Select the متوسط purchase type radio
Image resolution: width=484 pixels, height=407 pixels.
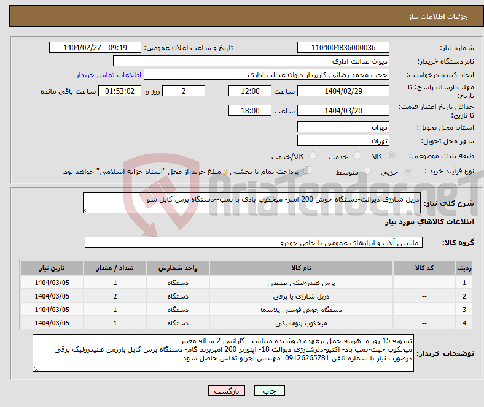tap(368, 170)
